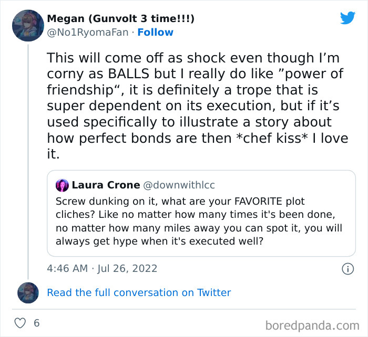This screenshot has width=368, height=337.
Task: Click the vertical thread line below Megan's avatar
Action: [x=28, y=157]
